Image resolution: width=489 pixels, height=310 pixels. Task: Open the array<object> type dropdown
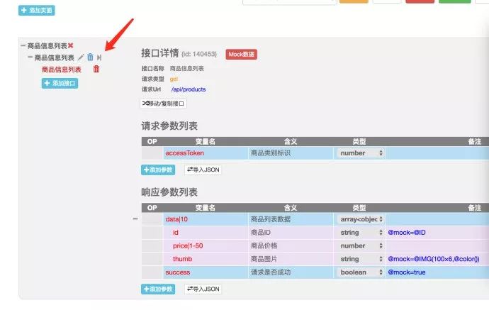[x=360, y=219]
